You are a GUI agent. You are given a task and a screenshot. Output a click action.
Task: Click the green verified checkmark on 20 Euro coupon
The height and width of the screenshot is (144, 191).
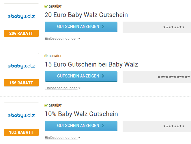pos(46,6)
